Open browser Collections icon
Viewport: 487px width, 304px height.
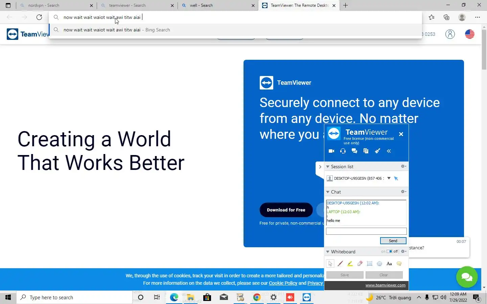(446, 17)
